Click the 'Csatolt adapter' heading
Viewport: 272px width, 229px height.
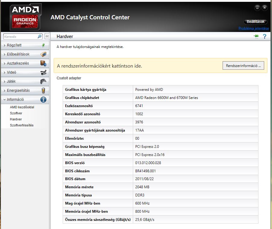[x=69, y=78]
